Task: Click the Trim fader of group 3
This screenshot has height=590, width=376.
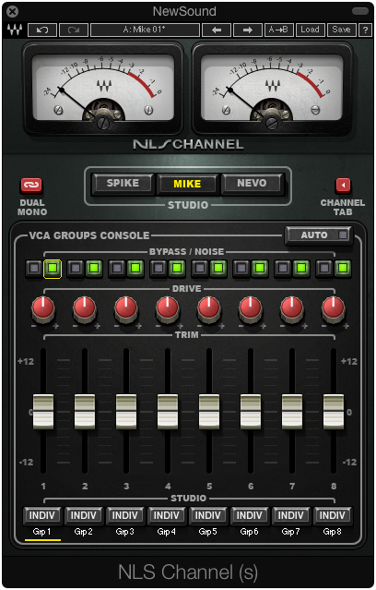Action: 126,412
